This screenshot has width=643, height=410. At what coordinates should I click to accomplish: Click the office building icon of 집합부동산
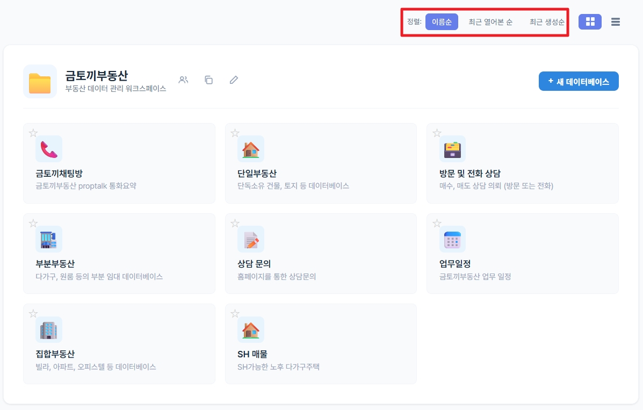tap(49, 329)
